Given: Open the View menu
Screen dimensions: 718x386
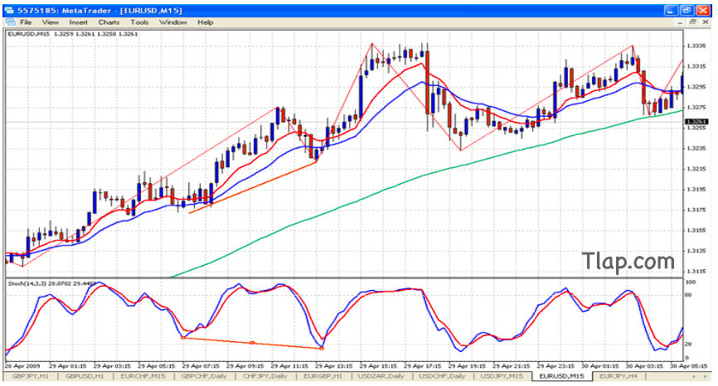Looking at the screenshot, I should (x=51, y=22).
